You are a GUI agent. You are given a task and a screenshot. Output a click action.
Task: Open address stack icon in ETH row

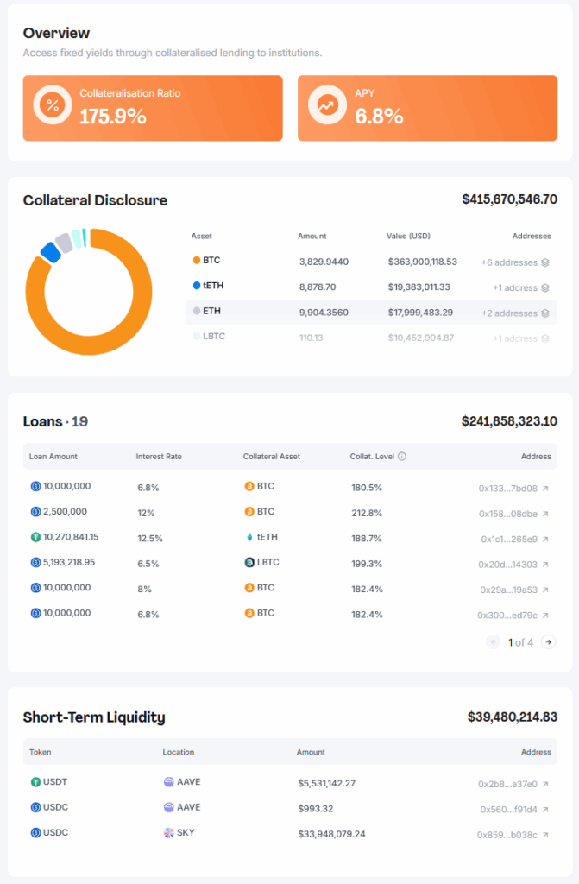coord(545,313)
